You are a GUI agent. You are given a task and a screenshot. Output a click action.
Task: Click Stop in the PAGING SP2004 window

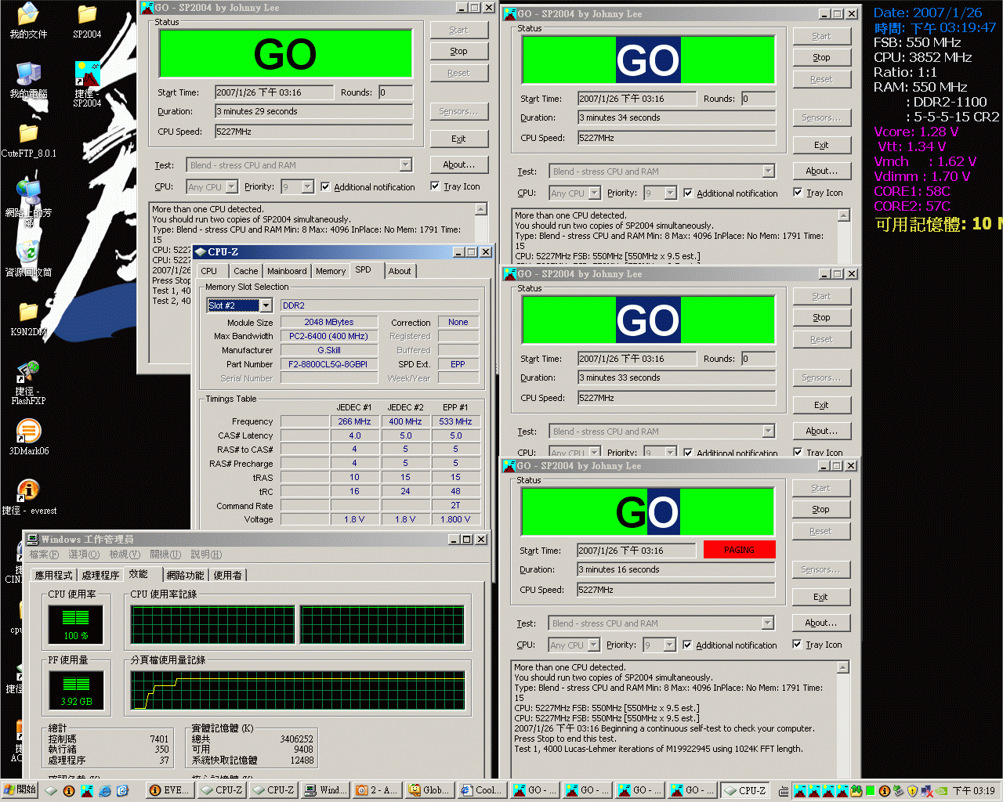pos(820,510)
